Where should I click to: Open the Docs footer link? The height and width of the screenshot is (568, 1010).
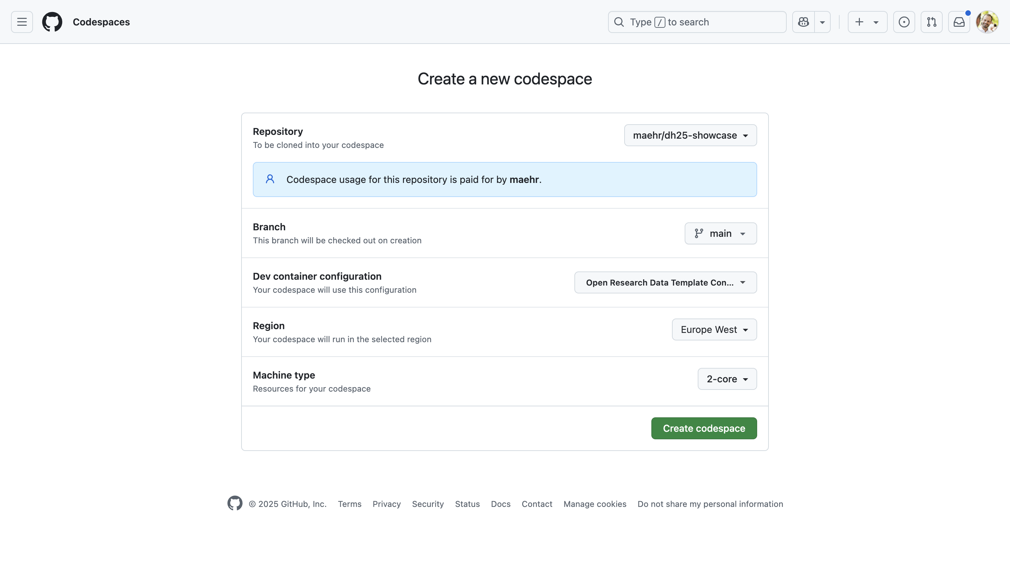coord(500,504)
